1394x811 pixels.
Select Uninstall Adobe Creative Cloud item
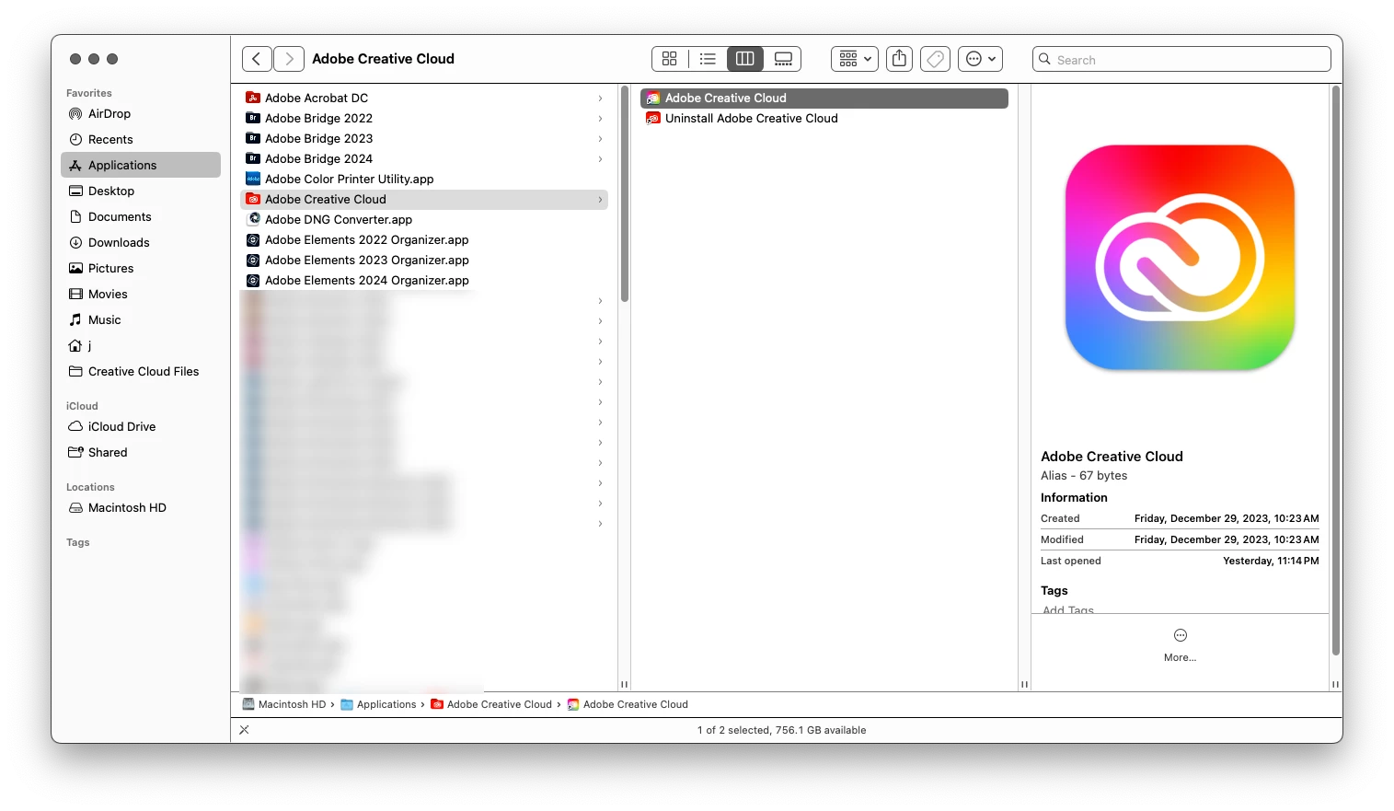(x=824, y=118)
